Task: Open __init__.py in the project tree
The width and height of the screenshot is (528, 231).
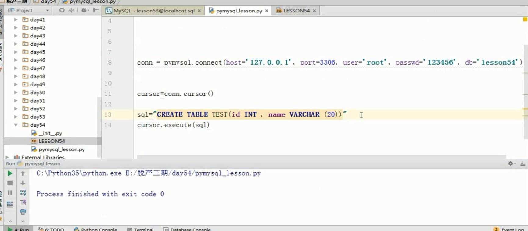Action: pos(50,133)
